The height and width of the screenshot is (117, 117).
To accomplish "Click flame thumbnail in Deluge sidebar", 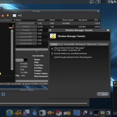I will tap(11, 26).
